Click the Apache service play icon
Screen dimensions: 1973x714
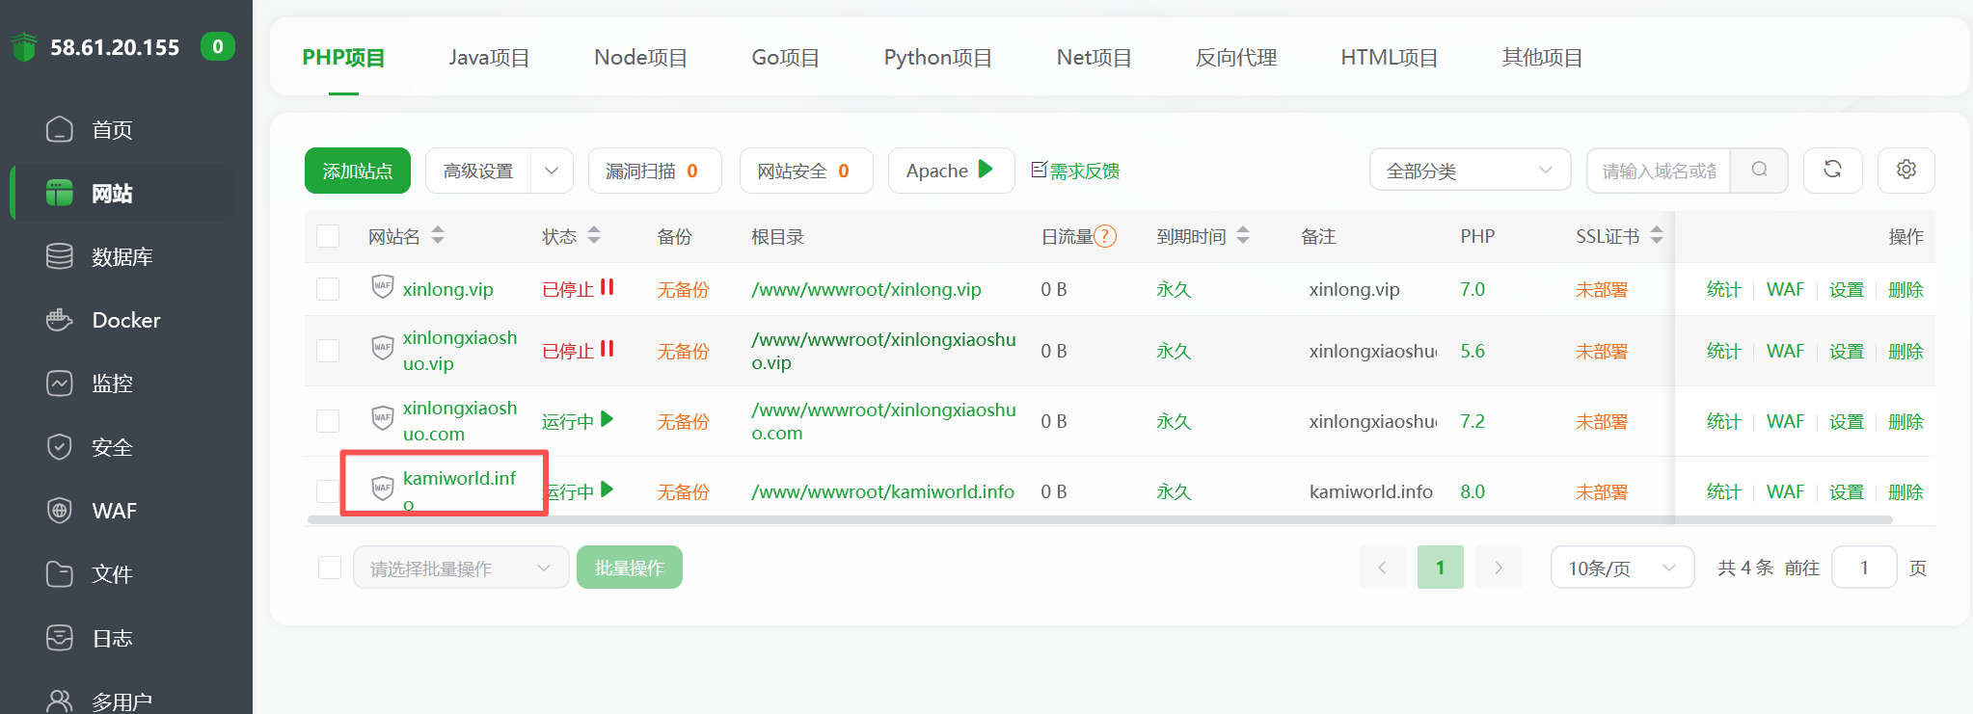click(986, 170)
